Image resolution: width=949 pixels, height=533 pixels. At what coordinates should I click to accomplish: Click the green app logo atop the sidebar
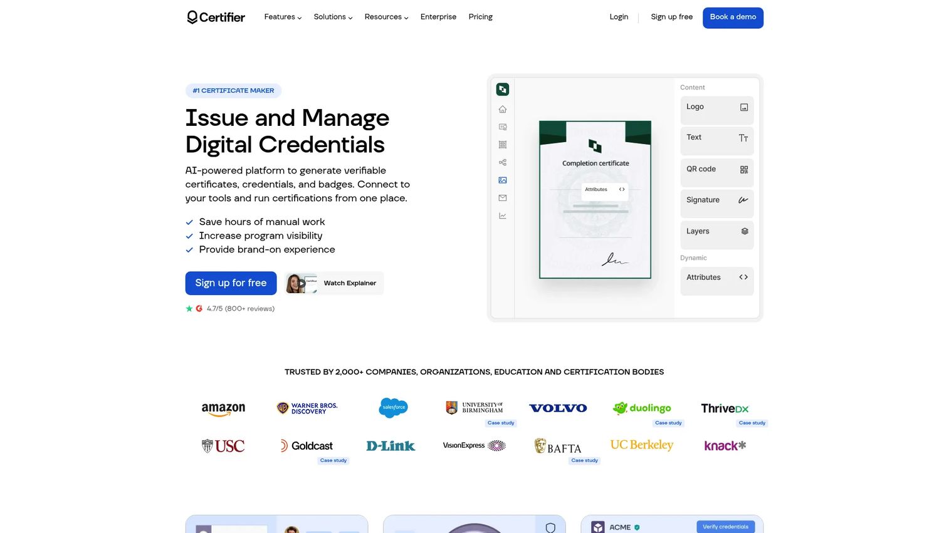click(503, 90)
